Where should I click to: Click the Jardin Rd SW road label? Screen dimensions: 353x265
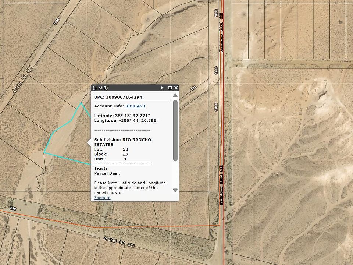(x=22, y=79)
